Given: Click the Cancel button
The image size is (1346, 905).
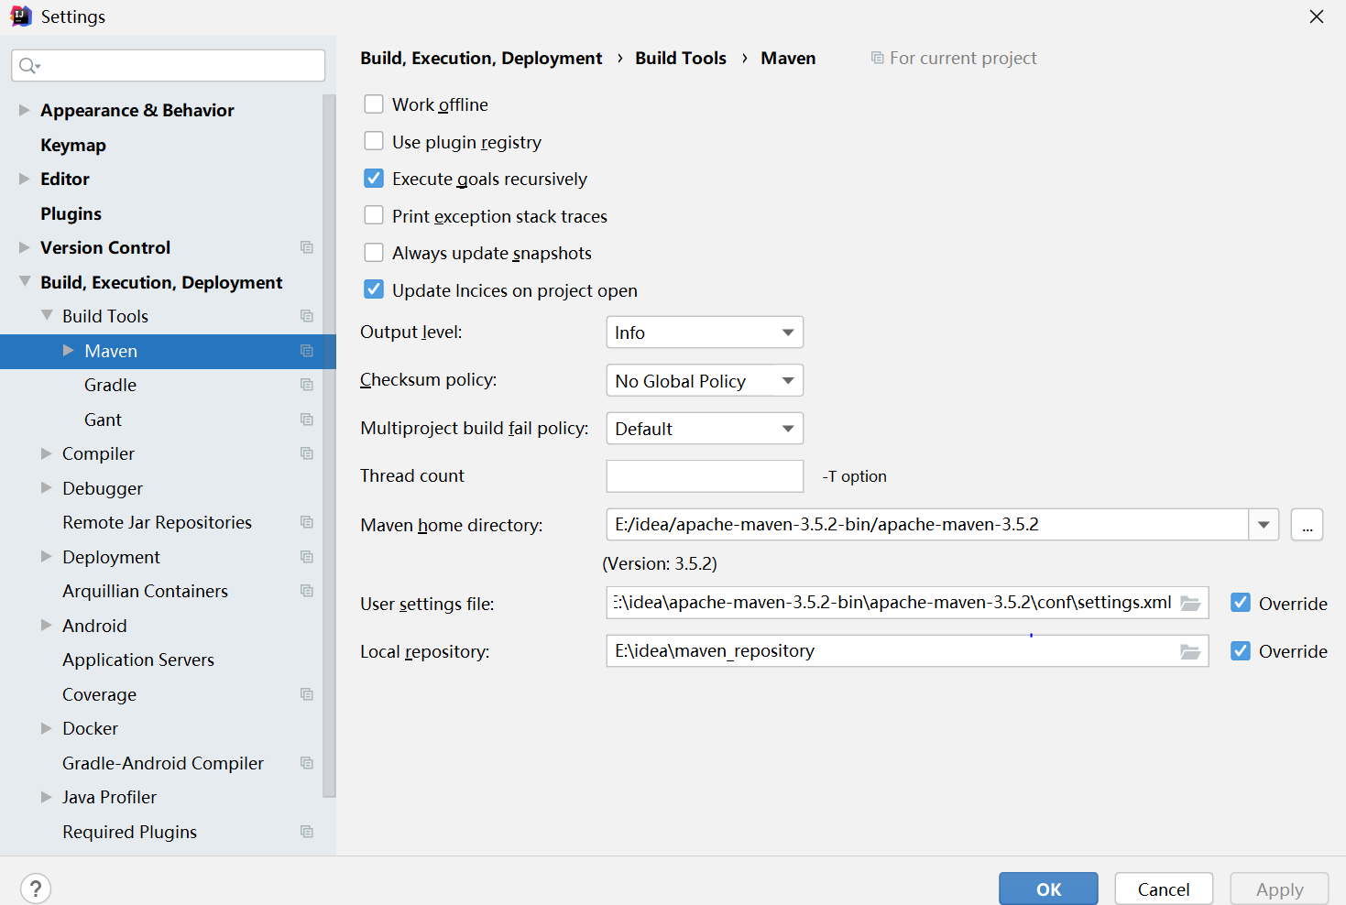Looking at the screenshot, I should click(1164, 889).
